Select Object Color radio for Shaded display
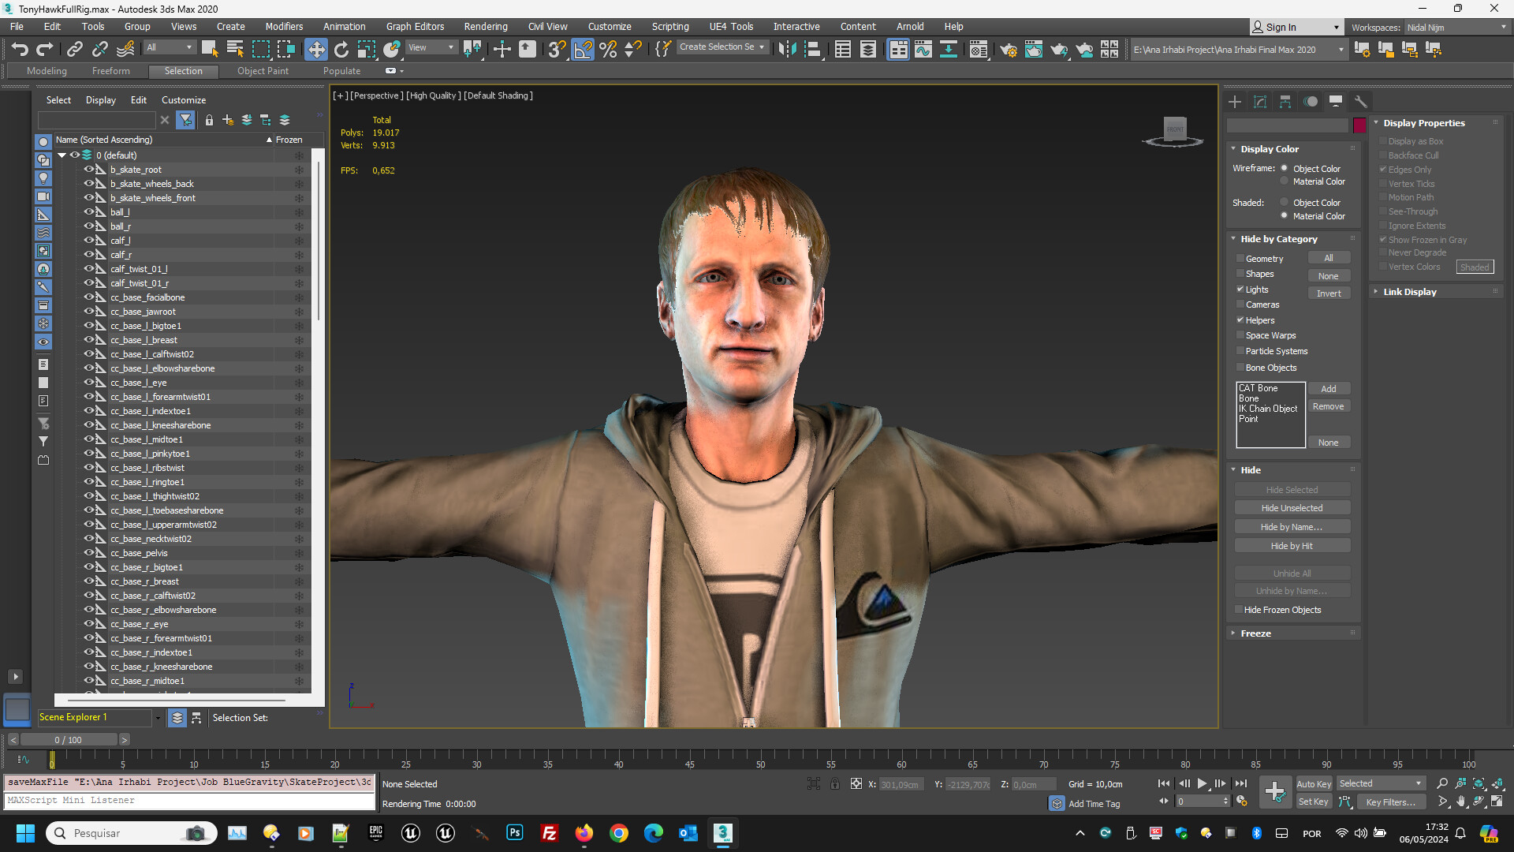This screenshot has height=852, width=1514. click(1285, 202)
